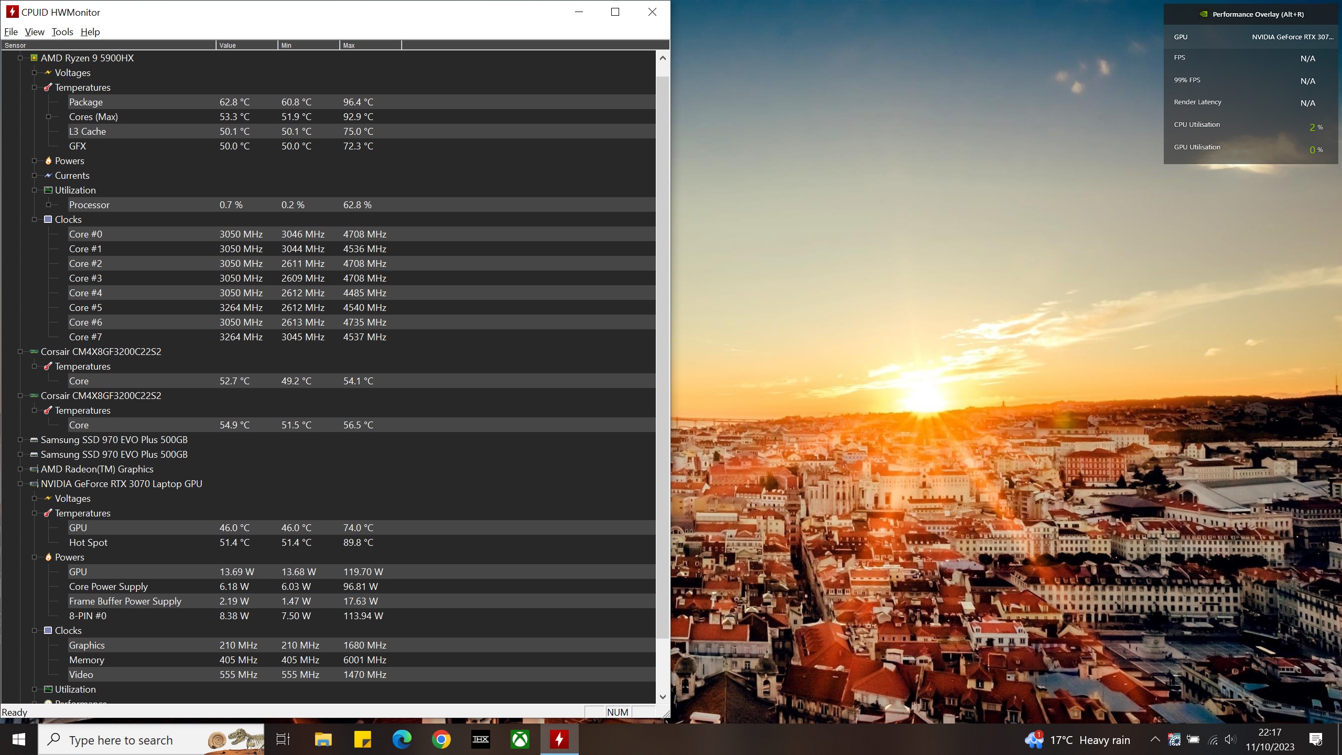Click the CPU Clocks chip icon

pyautogui.click(x=48, y=219)
